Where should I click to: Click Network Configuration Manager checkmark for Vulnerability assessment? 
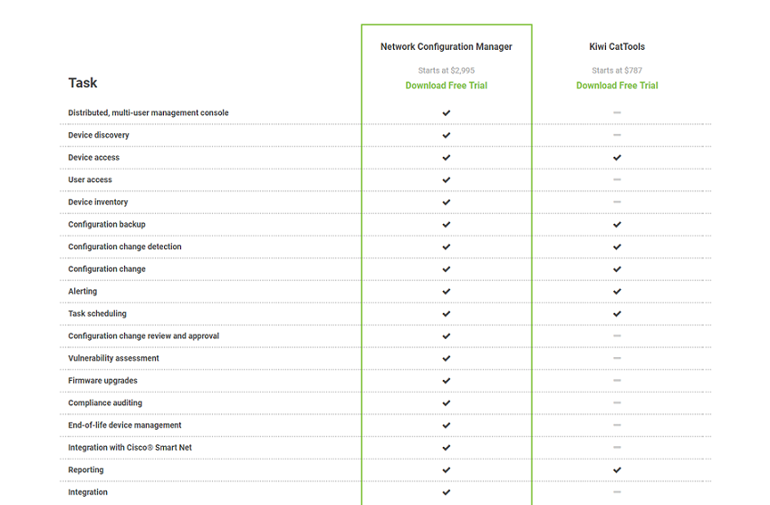coord(446,358)
